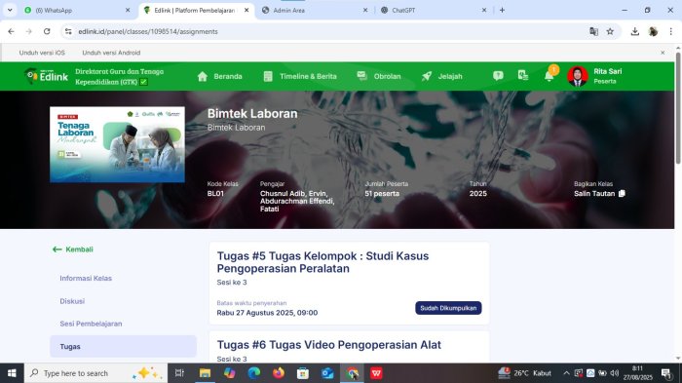Go back in browser history
Image resolution: width=682 pixels, height=383 pixels.
tap(11, 31)
